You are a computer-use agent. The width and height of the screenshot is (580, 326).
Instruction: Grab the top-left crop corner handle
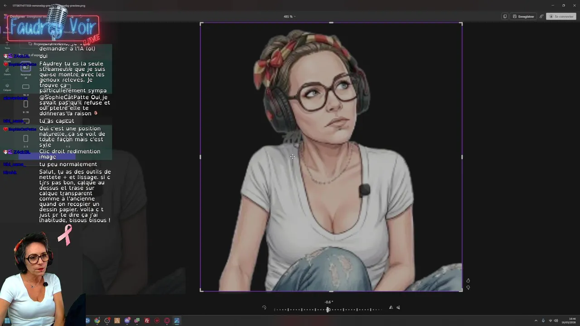(202, 24)
